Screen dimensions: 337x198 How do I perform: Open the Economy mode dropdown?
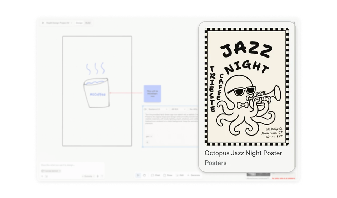coord(88,176)
